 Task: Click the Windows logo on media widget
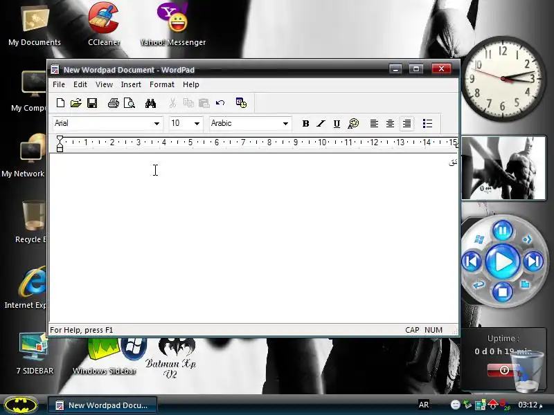(x=479, y=239)
